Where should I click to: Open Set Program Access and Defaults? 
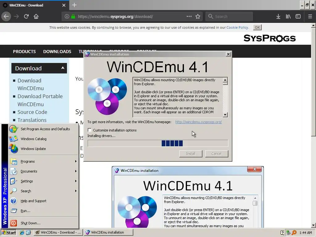point(43,129)
